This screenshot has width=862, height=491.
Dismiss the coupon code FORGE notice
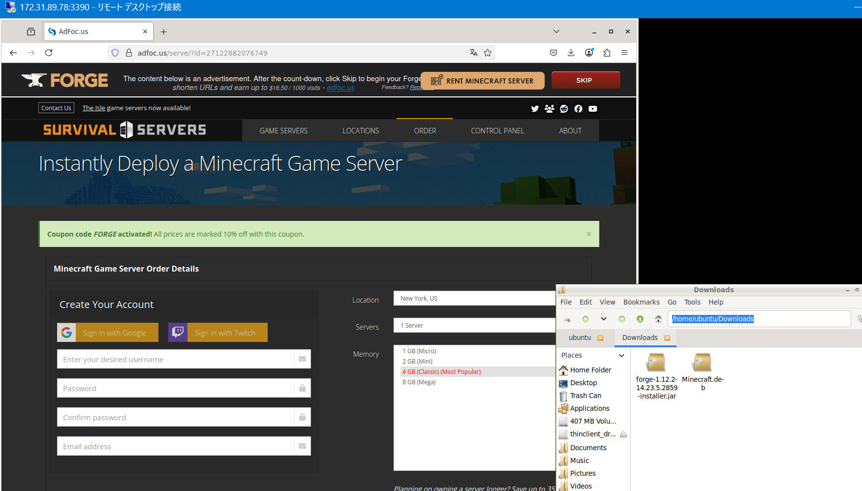tap(589, 234)
